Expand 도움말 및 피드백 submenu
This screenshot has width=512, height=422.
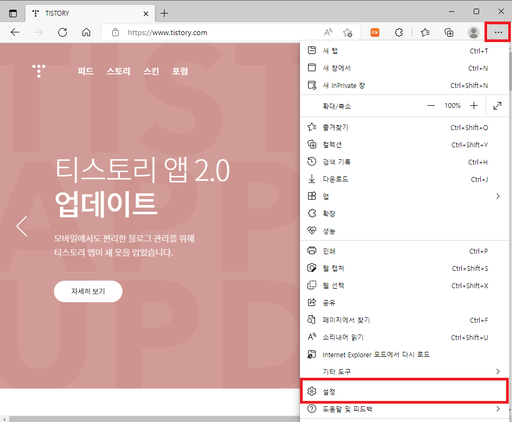404,409
